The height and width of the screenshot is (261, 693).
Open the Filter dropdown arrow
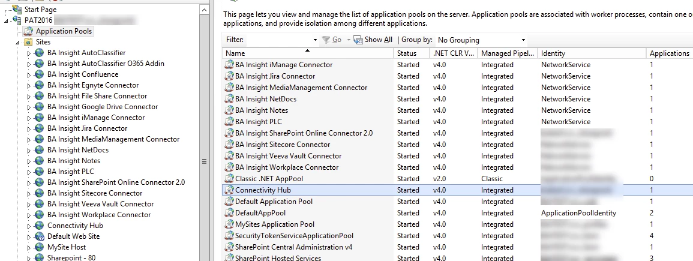[315, 40]
